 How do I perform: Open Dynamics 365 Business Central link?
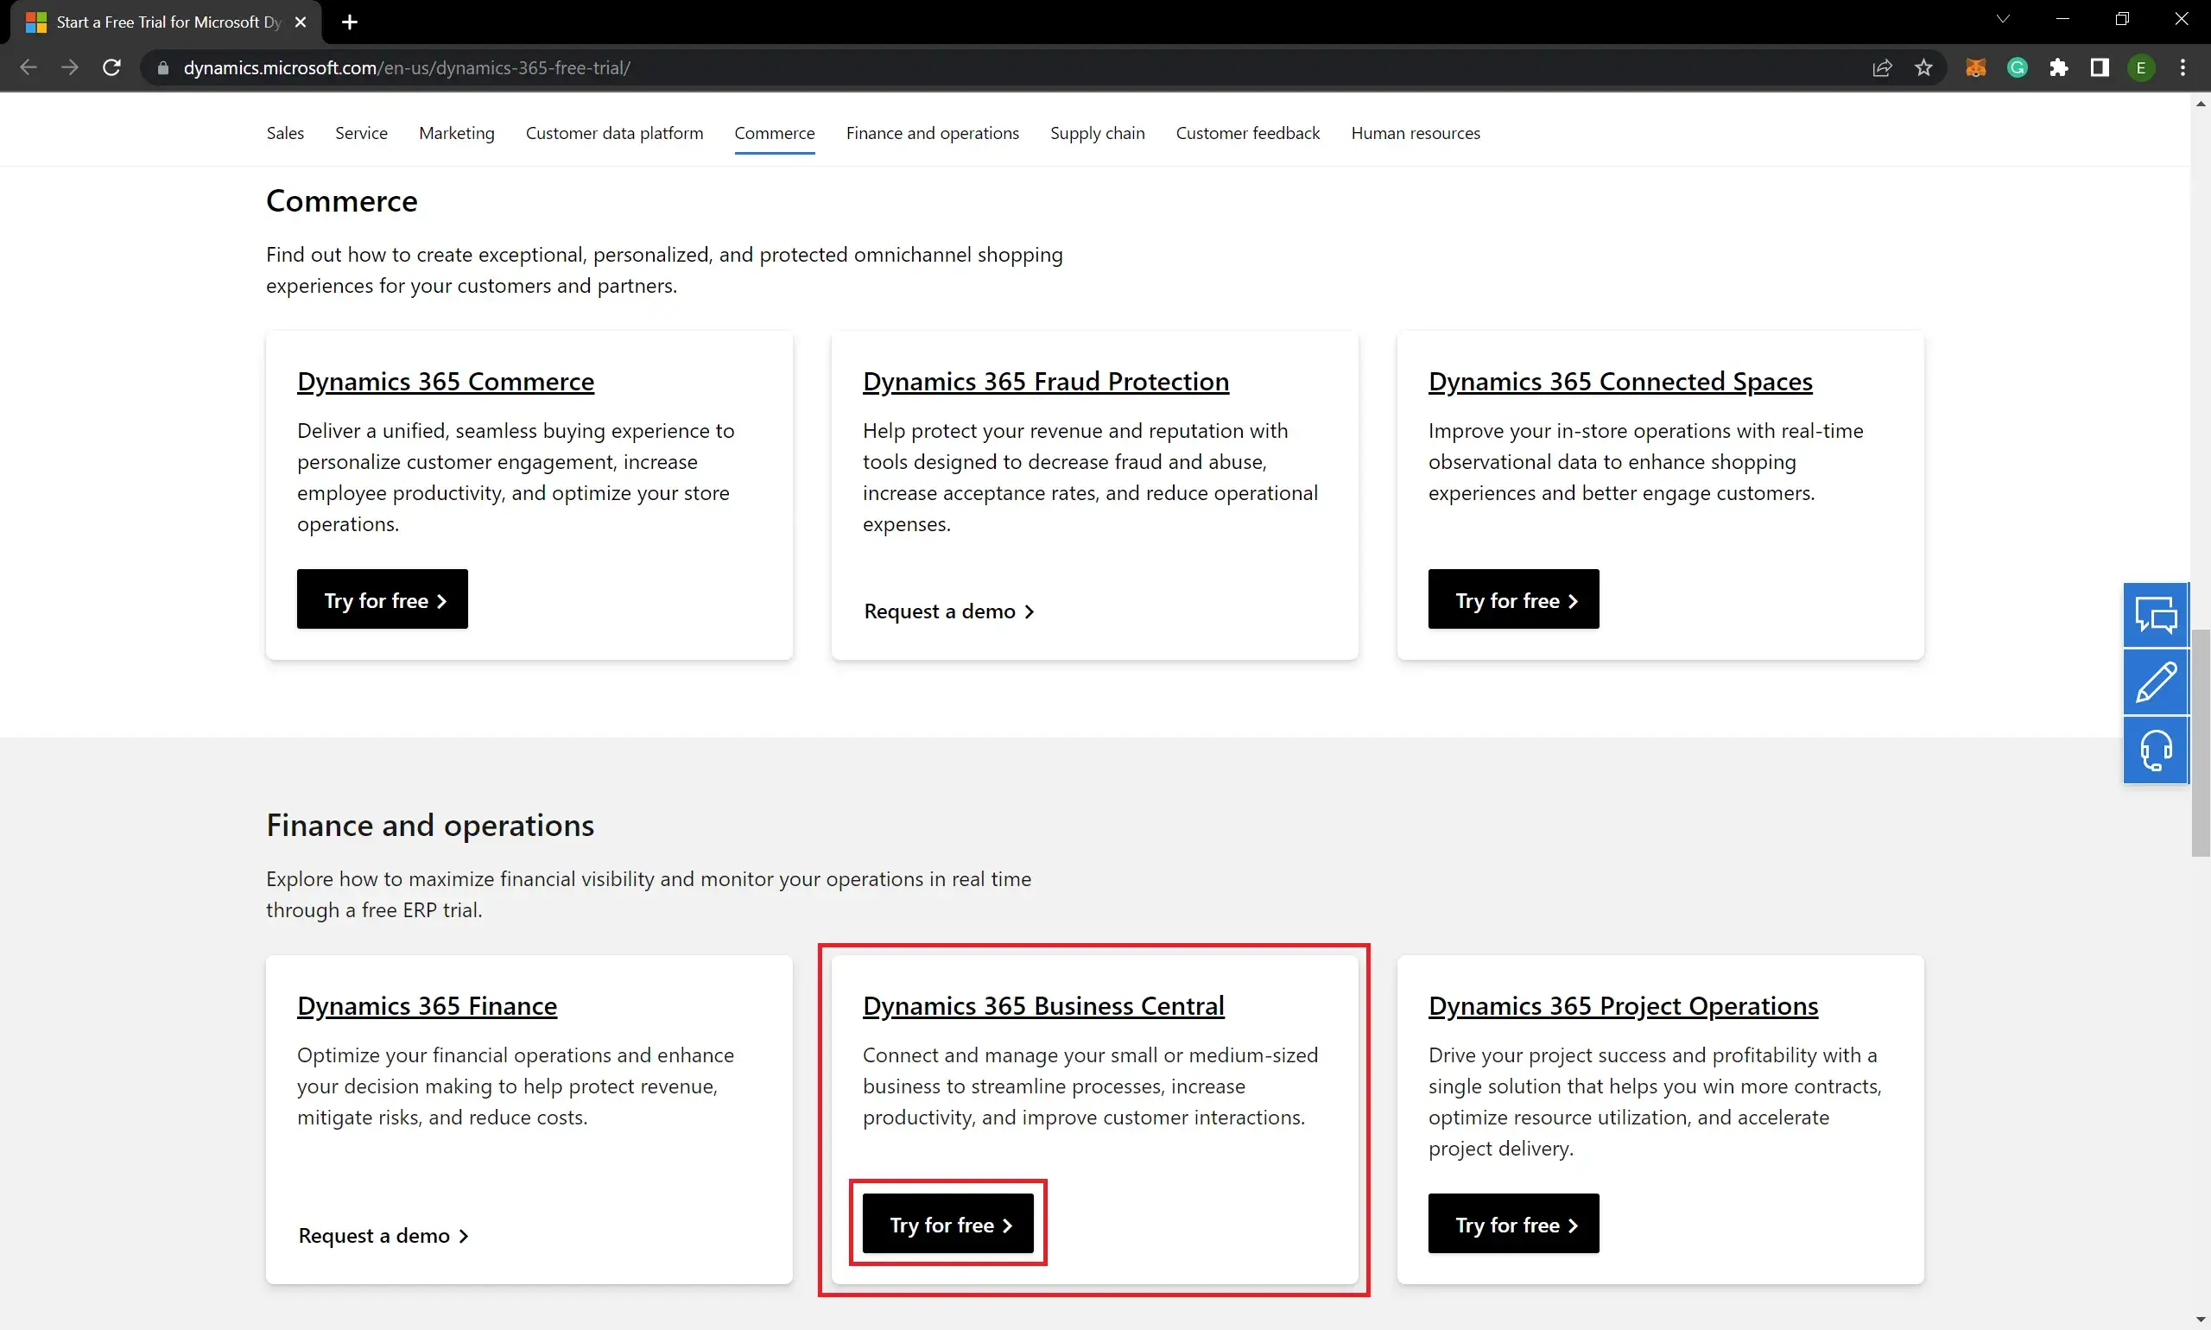click(1043, 1006)
